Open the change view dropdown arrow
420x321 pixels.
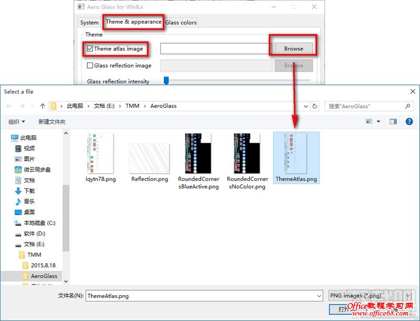378,121
